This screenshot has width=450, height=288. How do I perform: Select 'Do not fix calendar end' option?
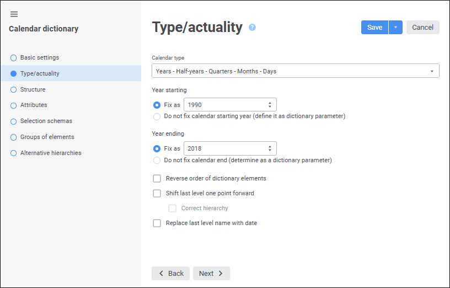tap(157, 161)
